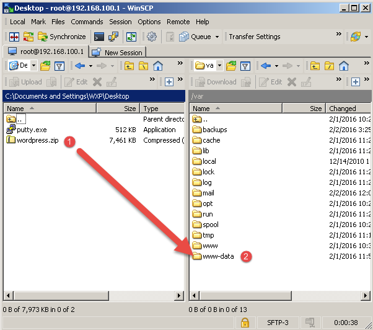The image size is (373, 330).
Task: Go to the remote Home directory icon
Action: tap(344, 66)
